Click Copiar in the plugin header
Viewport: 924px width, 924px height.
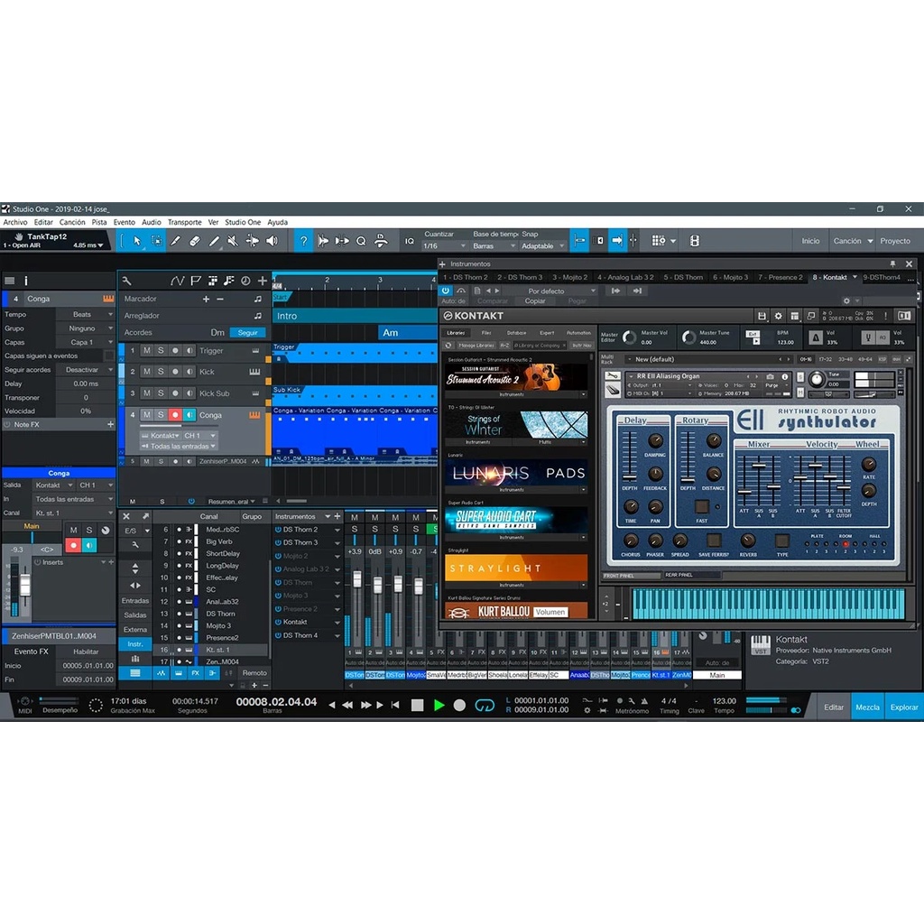535,301
